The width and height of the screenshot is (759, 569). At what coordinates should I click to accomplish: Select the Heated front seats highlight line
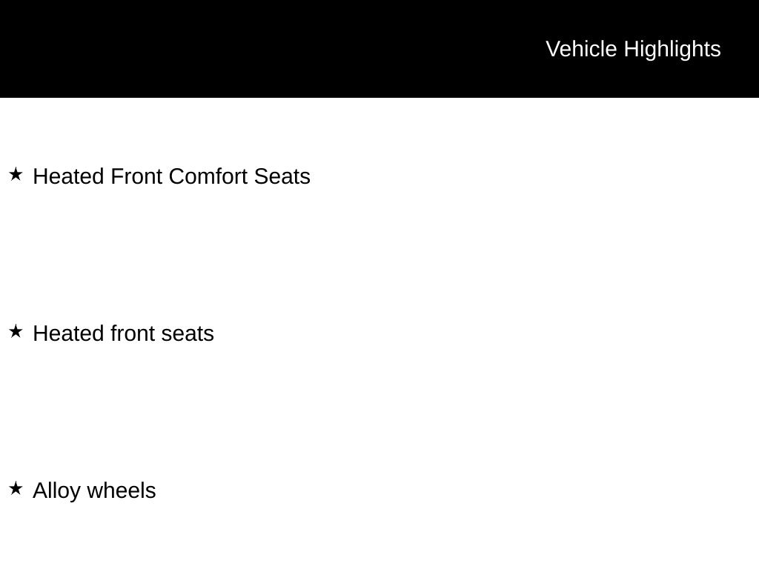pos(123,334)
